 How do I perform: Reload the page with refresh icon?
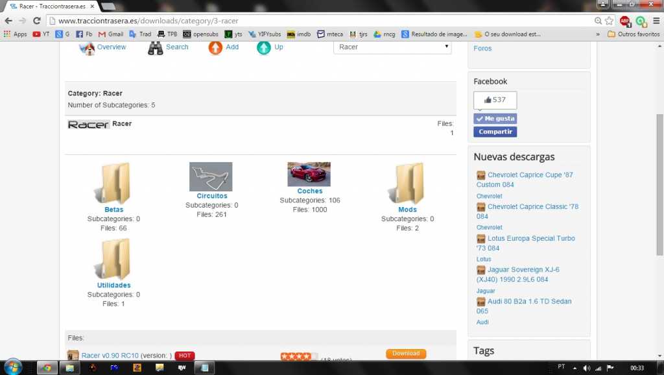pyautogui.click(x=37, y=21)
